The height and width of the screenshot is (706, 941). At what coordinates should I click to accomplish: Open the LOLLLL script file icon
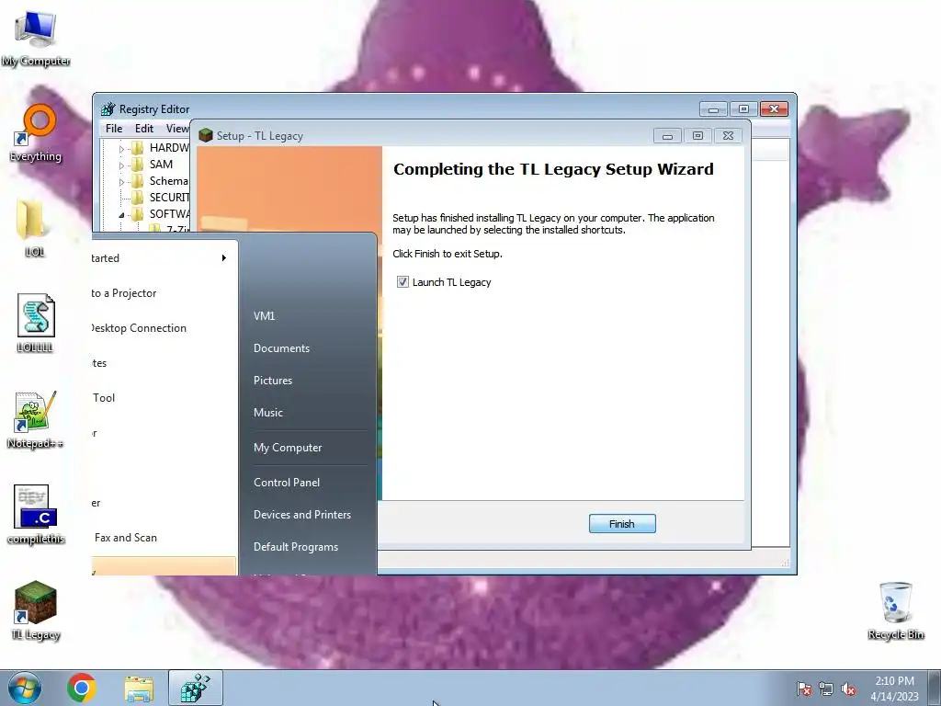coord(35,323)
